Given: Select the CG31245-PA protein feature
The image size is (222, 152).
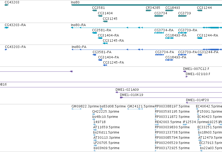Looking at the screenshot, I should pyautogui.click(x=105, y=65).
